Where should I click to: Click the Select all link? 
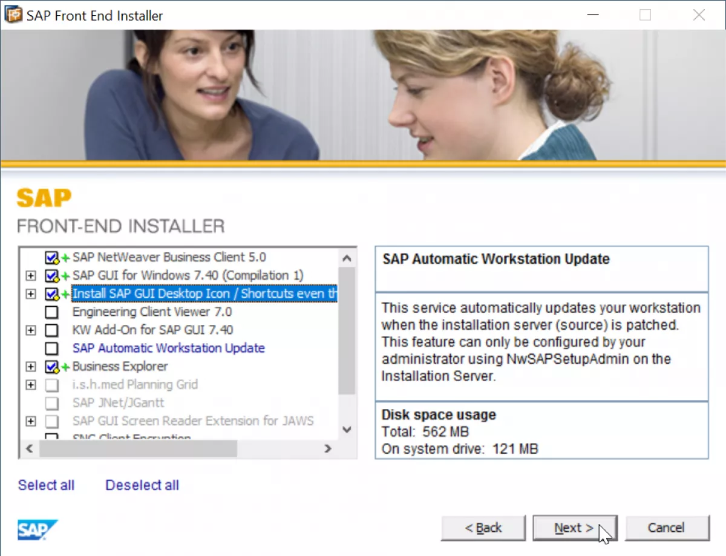point(46,485)
